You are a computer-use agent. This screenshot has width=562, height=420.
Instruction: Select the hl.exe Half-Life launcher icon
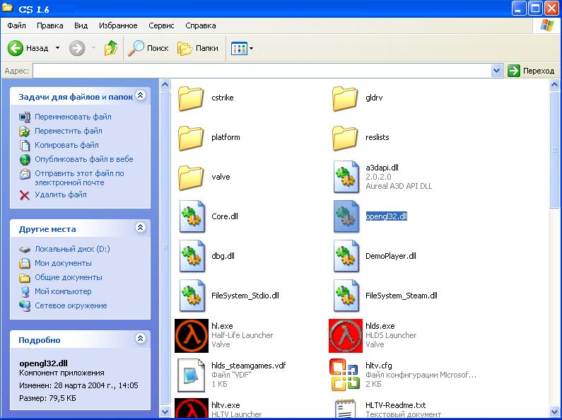coord(192,336)
